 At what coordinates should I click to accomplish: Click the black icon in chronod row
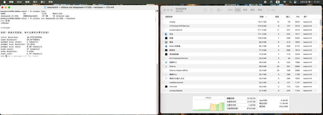pos(166,87)
